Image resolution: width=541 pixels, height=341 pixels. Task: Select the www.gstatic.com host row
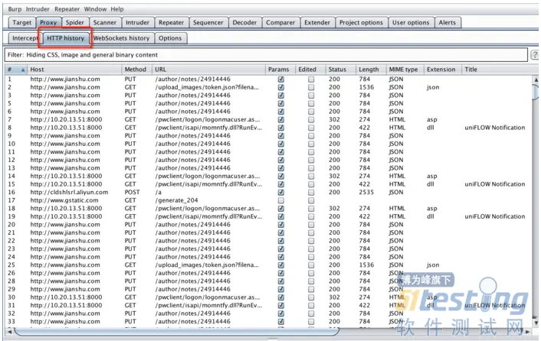pos(64,200)
